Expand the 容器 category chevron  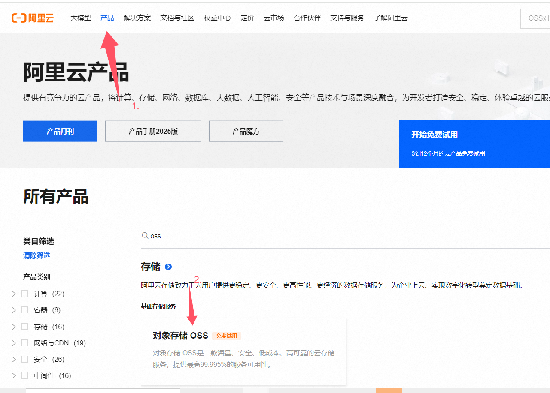14,310
